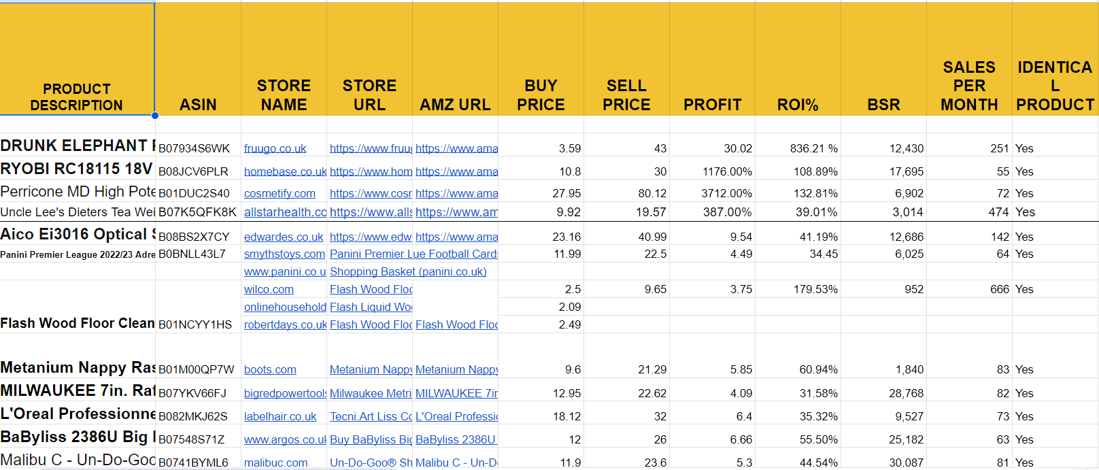This screenshot has height=470, width=1099.
Task: Open the Flash Liquid Wood store URL link
Action: click(371, 307)
